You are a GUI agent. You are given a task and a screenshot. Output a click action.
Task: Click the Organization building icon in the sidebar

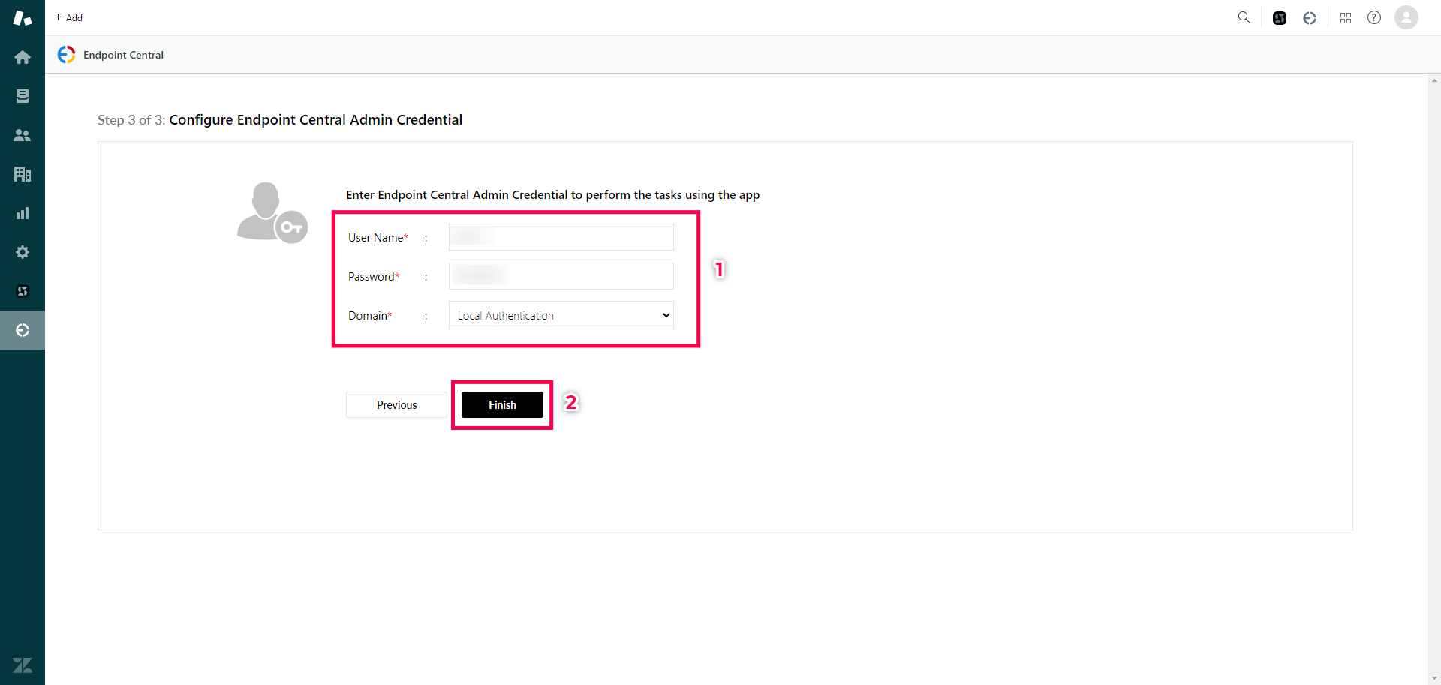[23, 174]
